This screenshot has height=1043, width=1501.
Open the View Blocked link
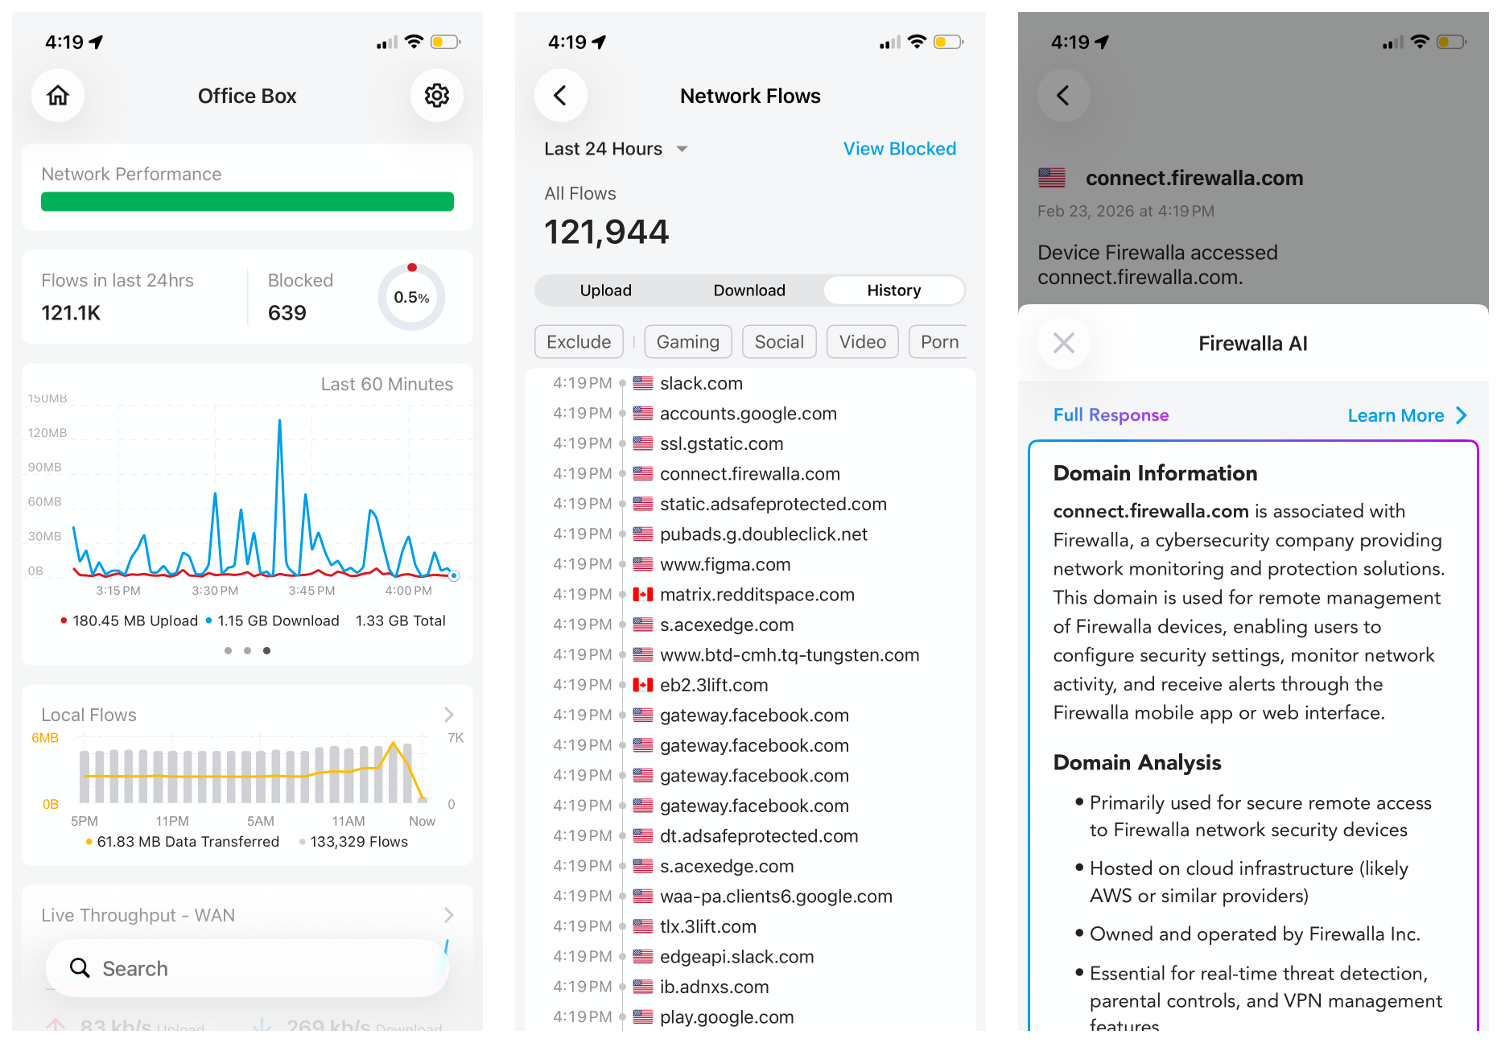[899, 149]
